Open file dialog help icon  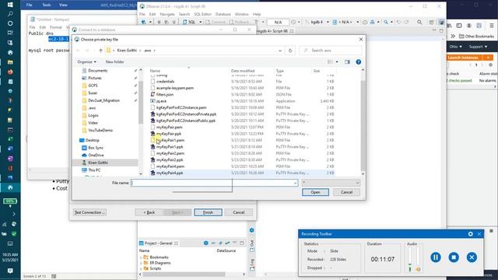click(358, 62)
